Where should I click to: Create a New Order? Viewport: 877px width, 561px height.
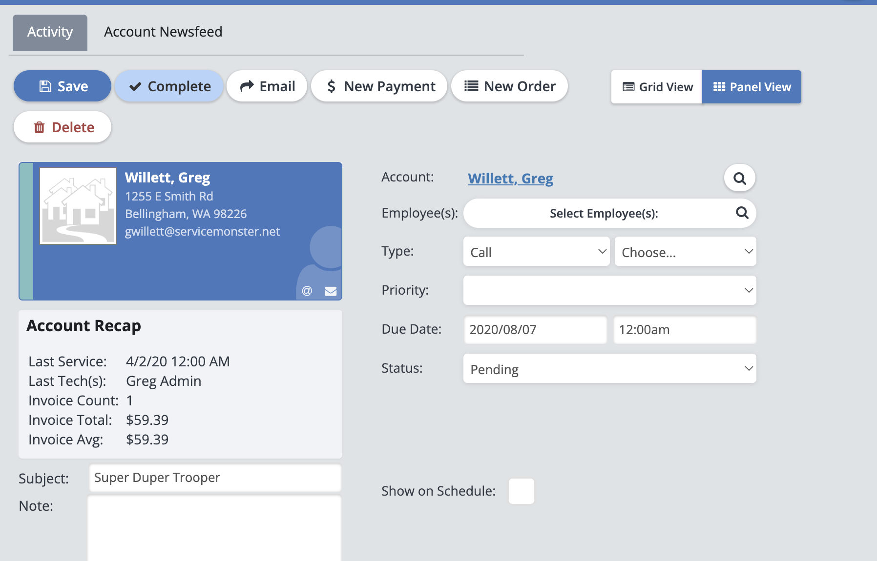click(x=509, y=86)
